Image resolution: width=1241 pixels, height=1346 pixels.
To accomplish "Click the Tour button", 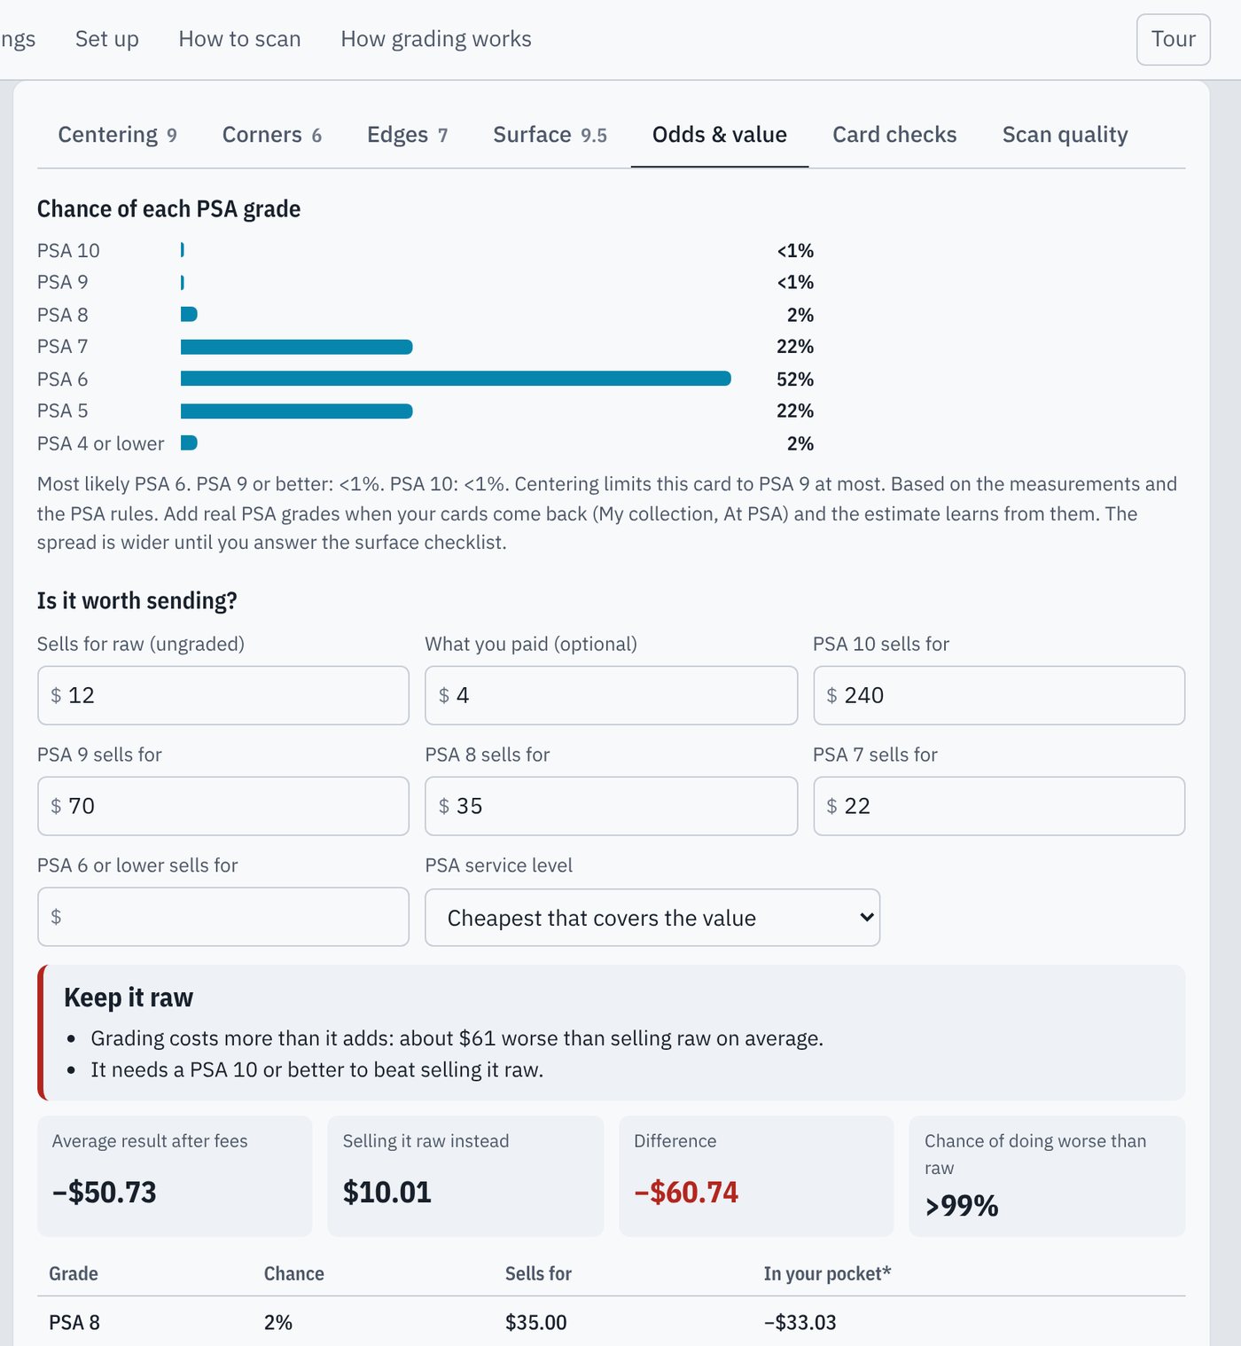I will tap(1173, 39).
